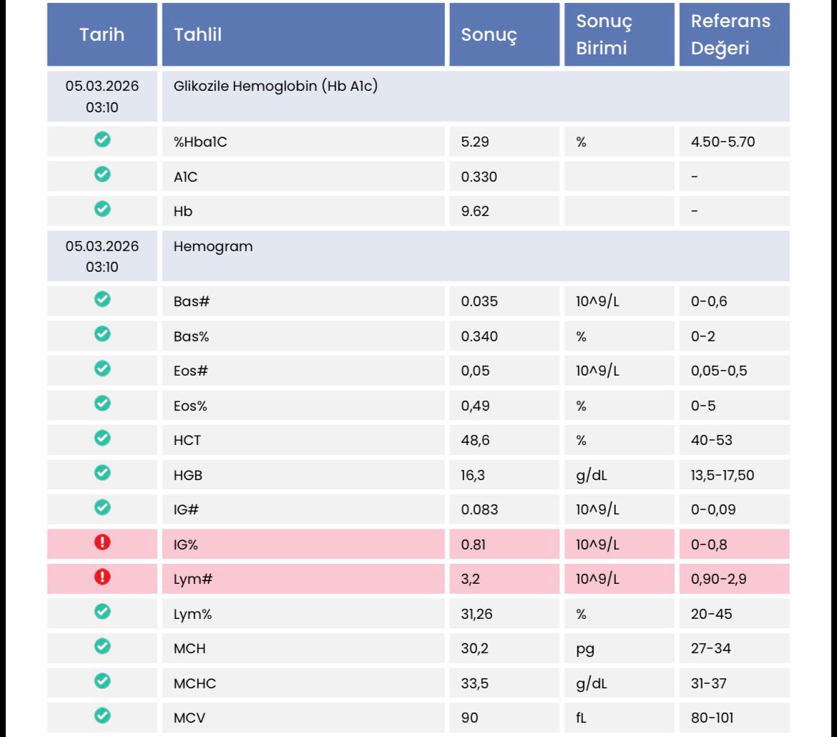
Task: Select the Eos% test name cell
Action: click(190, 406)
